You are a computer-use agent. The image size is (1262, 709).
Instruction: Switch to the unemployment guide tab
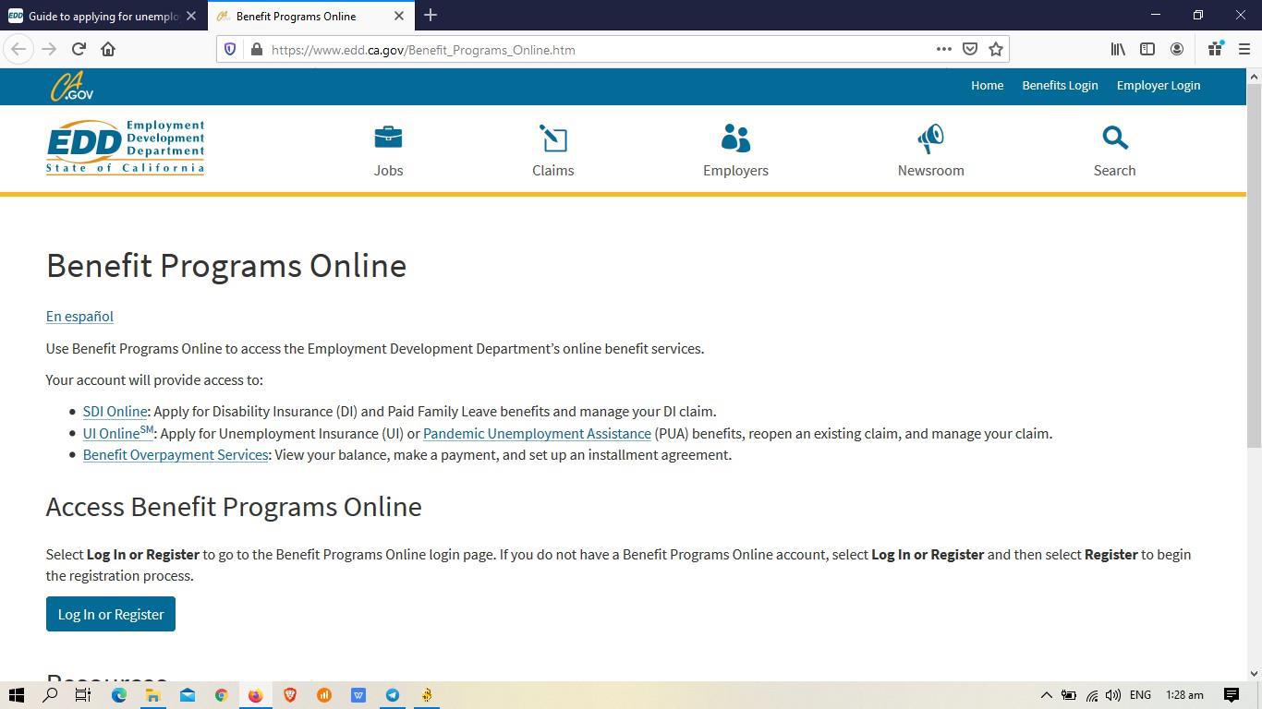[102, 17]
